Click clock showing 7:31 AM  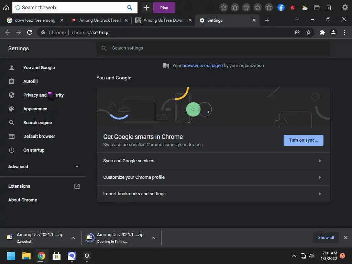(329, 256)
